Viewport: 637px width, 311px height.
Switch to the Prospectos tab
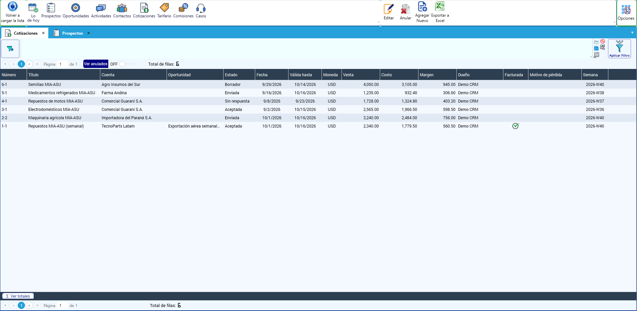click(72, 33)
